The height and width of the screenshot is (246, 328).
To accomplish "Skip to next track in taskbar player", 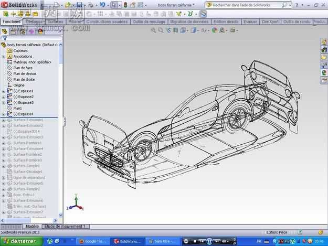I will pyautogui.click(x=217, y=241).
